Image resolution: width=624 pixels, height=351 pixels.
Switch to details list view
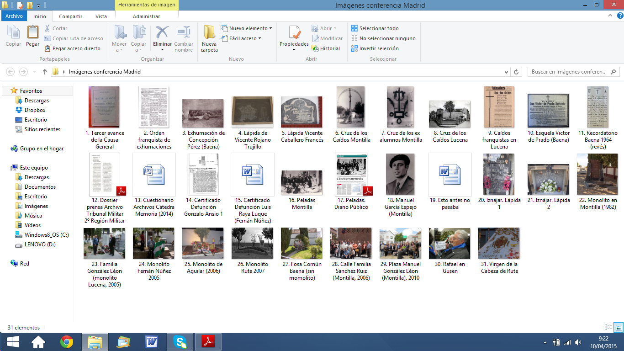pyautogui.click(x=608, y=327)
